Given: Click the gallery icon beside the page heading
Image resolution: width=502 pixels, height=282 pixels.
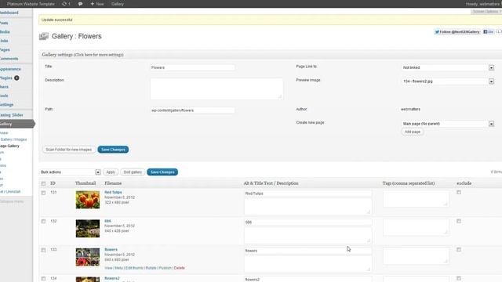Looking at the screenshot, I should [x=44, y=36].
